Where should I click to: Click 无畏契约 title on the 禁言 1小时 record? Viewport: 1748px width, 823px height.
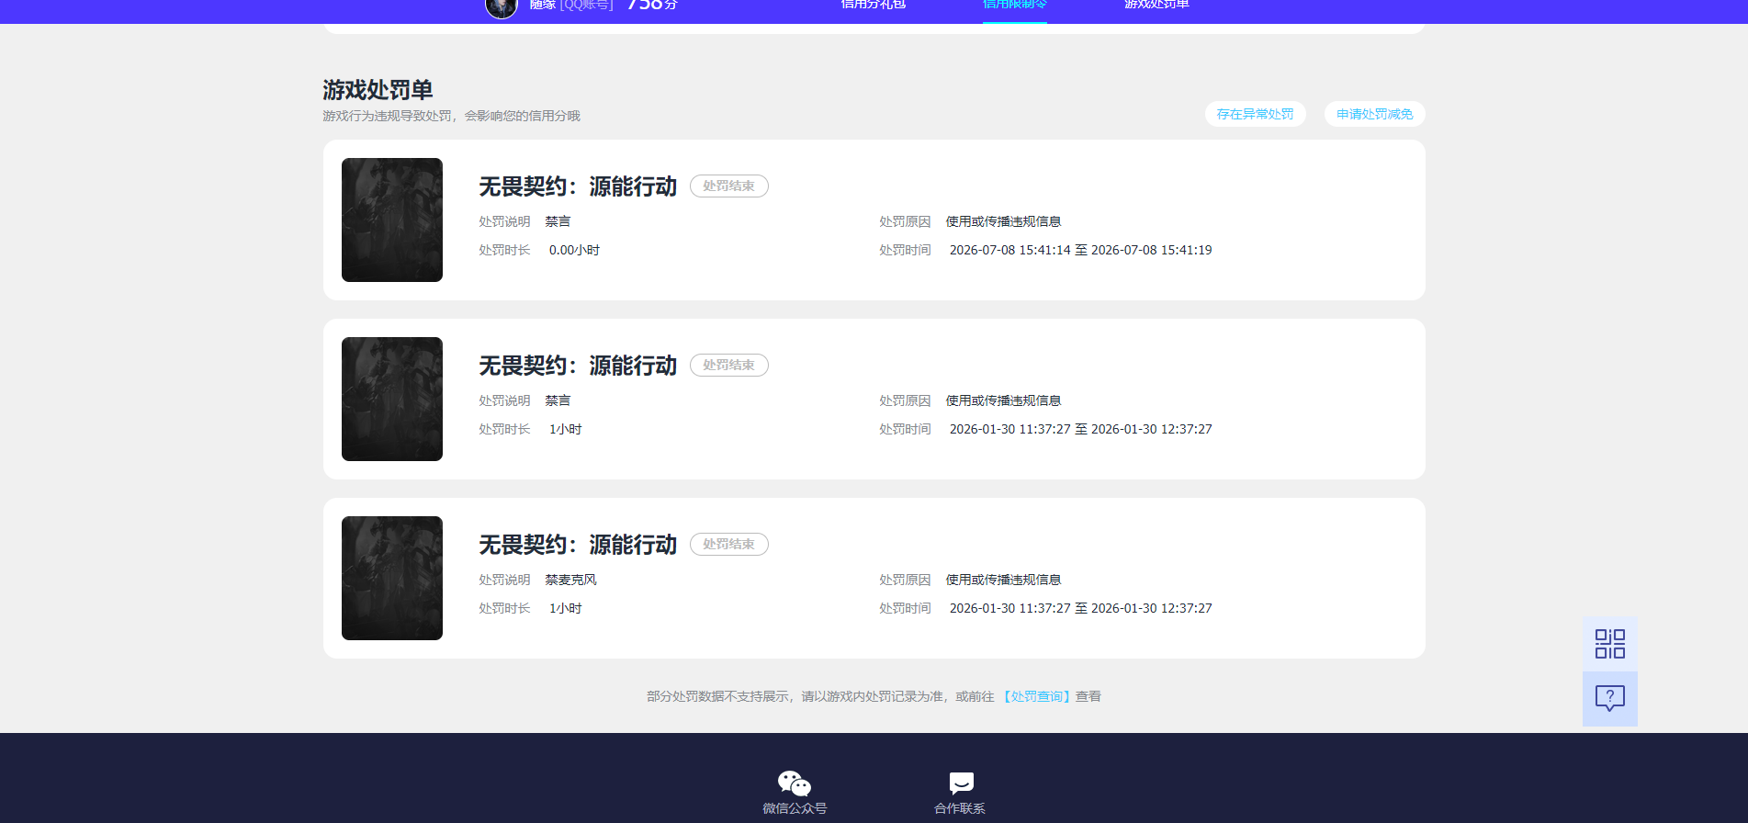tap(578, 366)
